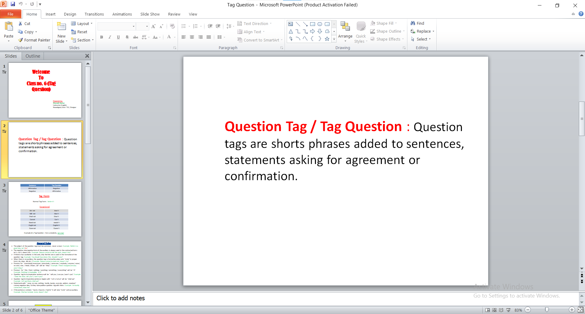
Task: Clear all formatting with the eraser icon
Action: pyautogui.click(x=172, y=26)
